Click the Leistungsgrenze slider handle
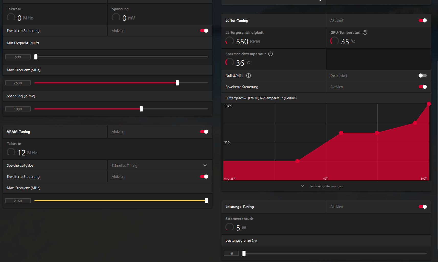This screenshot has width=438, height=262. 244,253
